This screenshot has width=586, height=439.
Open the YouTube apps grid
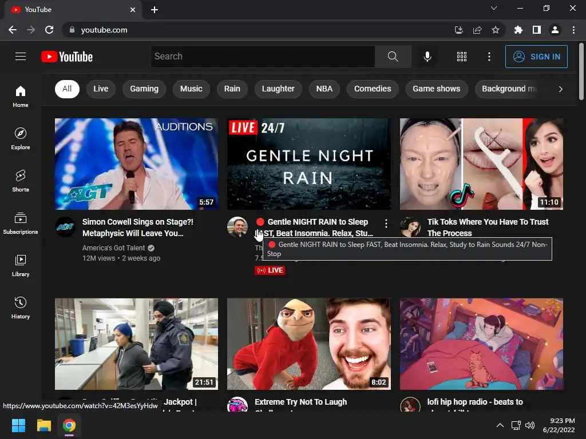click(x=462, y=57)
